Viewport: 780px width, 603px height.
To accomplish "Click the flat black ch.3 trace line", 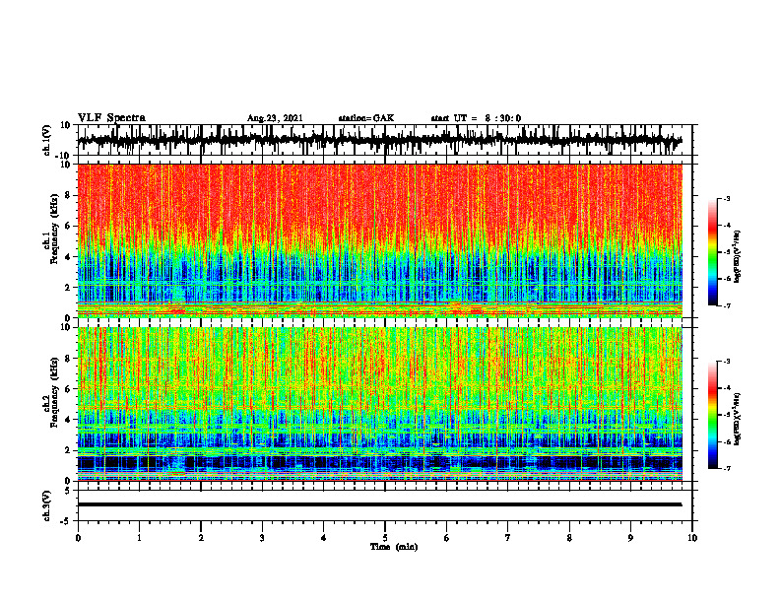I will click(379, 504).
